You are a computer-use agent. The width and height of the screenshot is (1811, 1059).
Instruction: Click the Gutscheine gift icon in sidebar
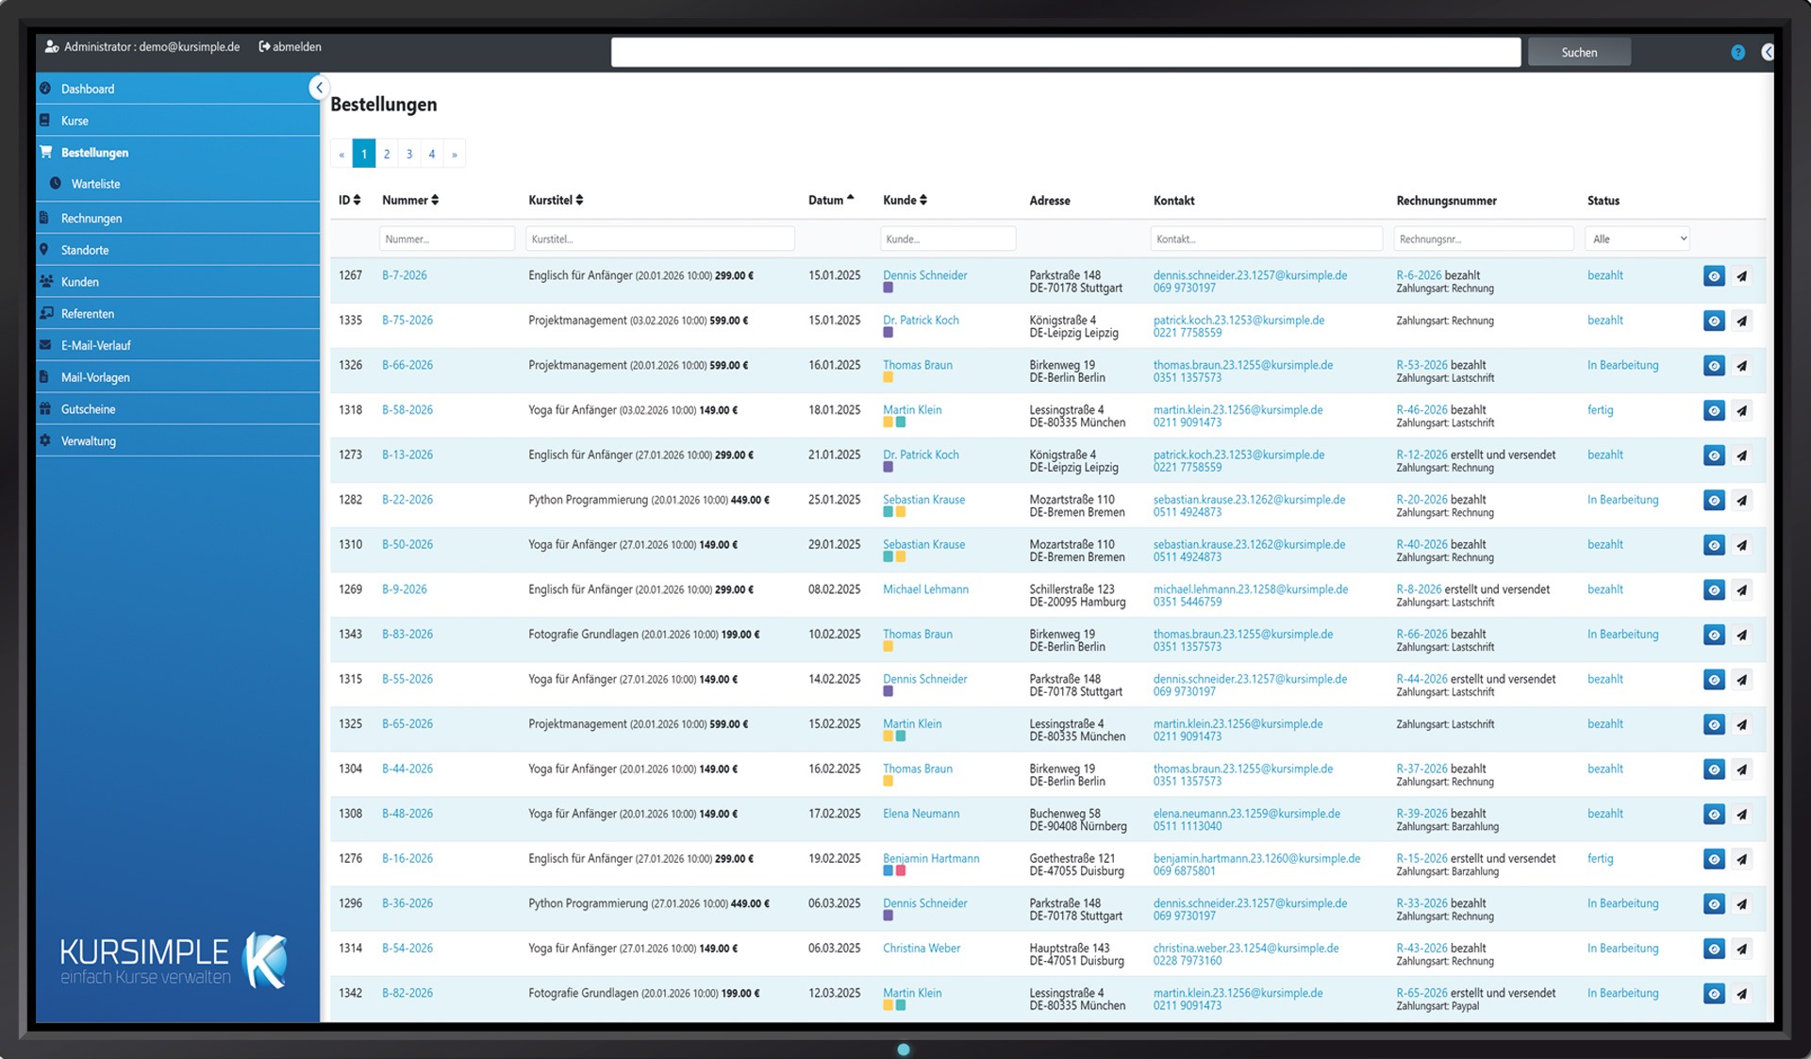pyautogui.click(x=45, y=409)
